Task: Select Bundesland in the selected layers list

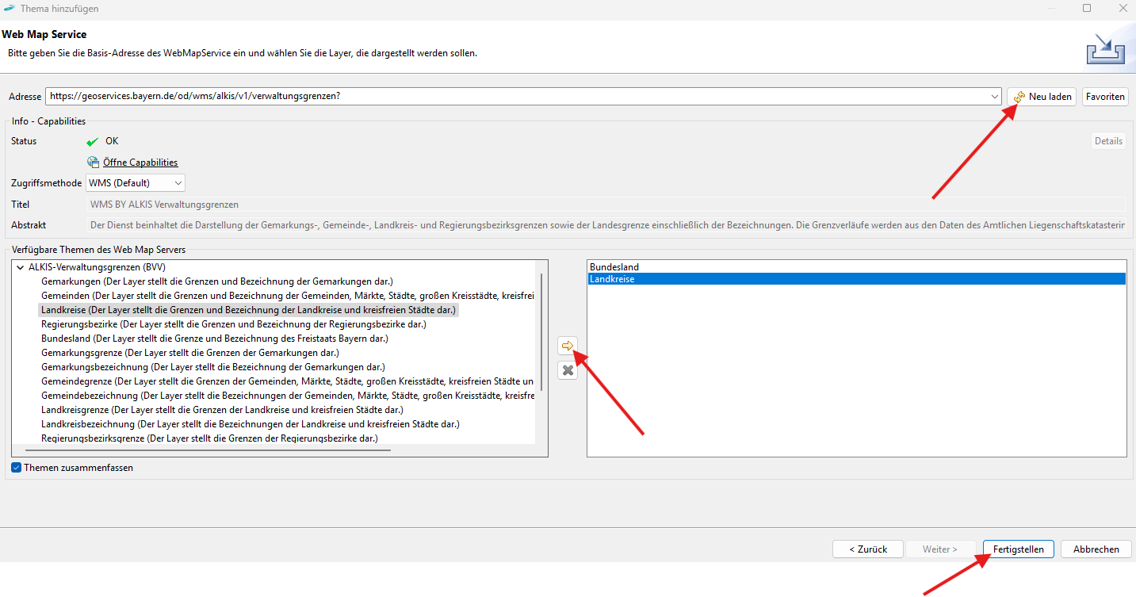Action: (x=614, y=267)
